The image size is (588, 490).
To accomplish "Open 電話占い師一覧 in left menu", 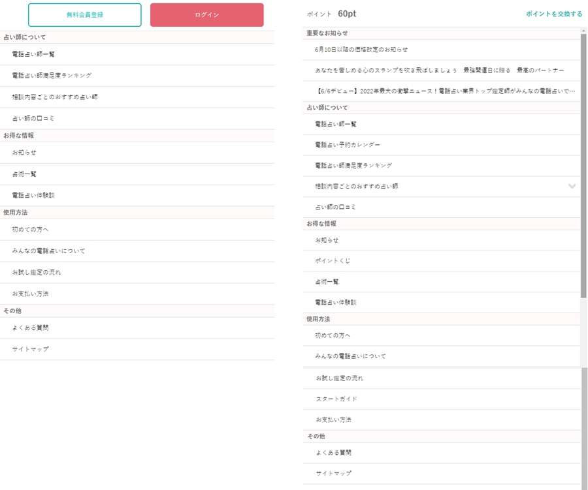I will coord(38,54).
